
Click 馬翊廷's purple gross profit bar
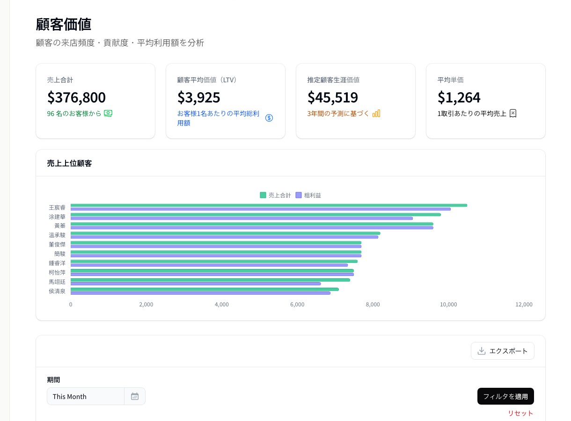[x=195, y=283]
